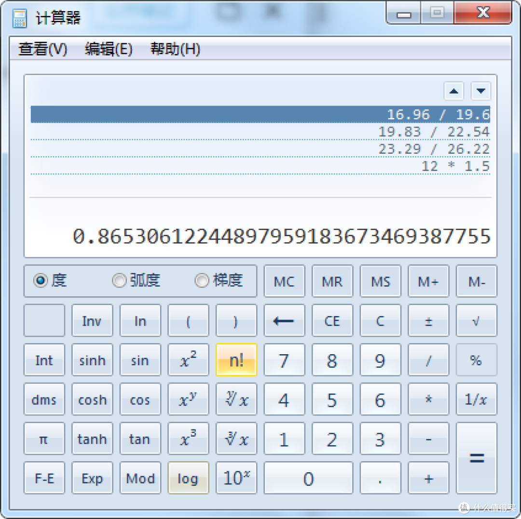Select history entry 19.83 / 22.54
The width and height of the screenshot is (521, 519).
260,132
